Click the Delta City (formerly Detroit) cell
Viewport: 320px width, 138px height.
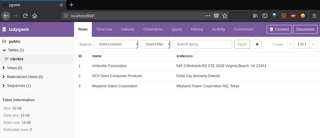[198, 76]
